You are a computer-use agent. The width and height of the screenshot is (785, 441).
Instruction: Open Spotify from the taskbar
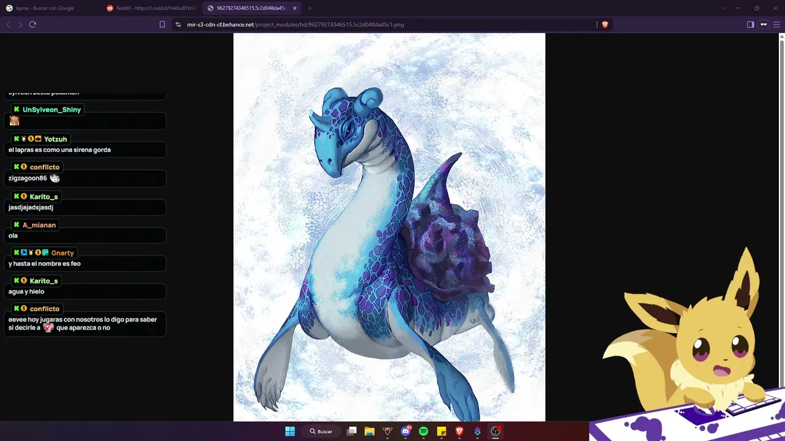tap(423, 431)
